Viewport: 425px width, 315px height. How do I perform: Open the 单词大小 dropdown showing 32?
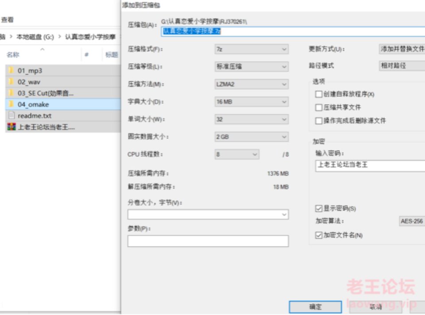251,119
